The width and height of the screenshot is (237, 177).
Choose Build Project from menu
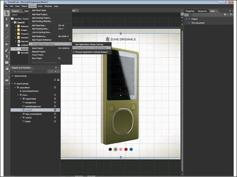point(50,48)
